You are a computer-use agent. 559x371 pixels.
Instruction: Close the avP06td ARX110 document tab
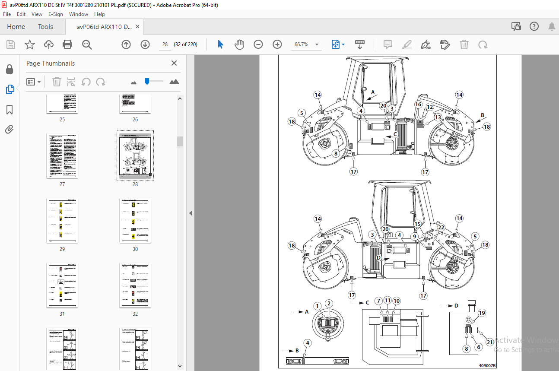tap(137, 27)
